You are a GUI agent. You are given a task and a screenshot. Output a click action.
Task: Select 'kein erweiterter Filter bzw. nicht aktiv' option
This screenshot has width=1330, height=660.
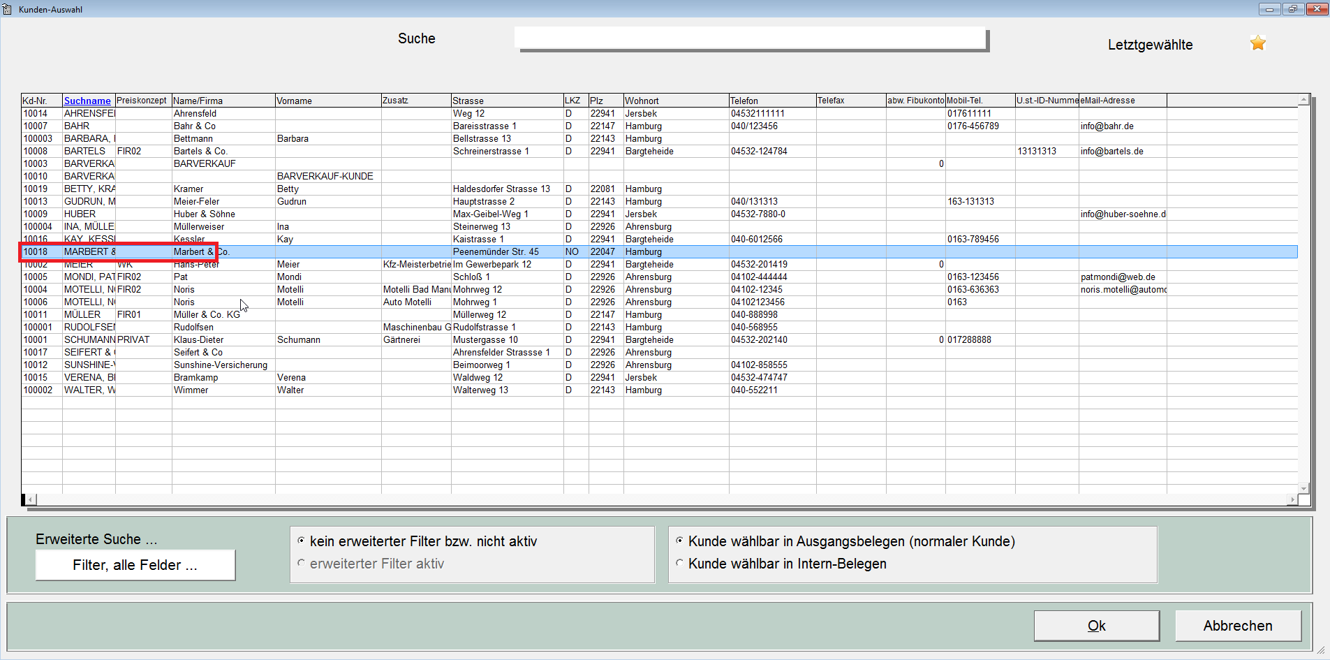pyautogui.click(x=301, y=541)
